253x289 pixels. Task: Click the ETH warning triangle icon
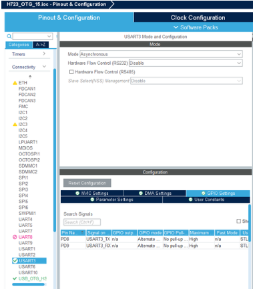[15, 83]
